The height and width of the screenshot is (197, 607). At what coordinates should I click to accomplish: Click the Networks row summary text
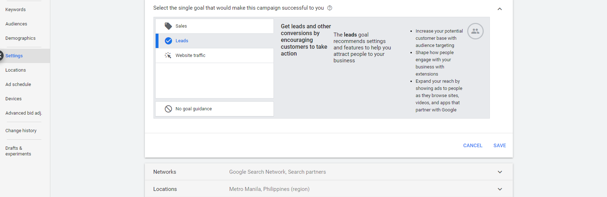pyautogui.click(x=277, y=172)
